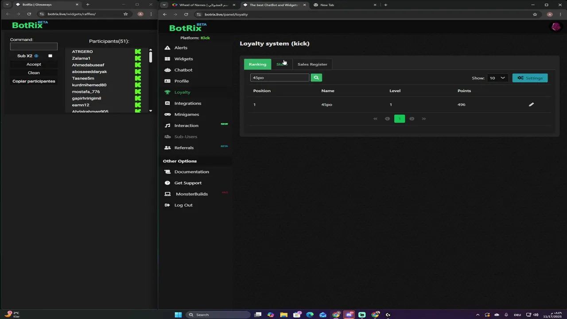The height and width of the screenshot is (319, 567).
Task: Click the Kick icon next to mostafa_776
Action: click(x=138, y=91)
